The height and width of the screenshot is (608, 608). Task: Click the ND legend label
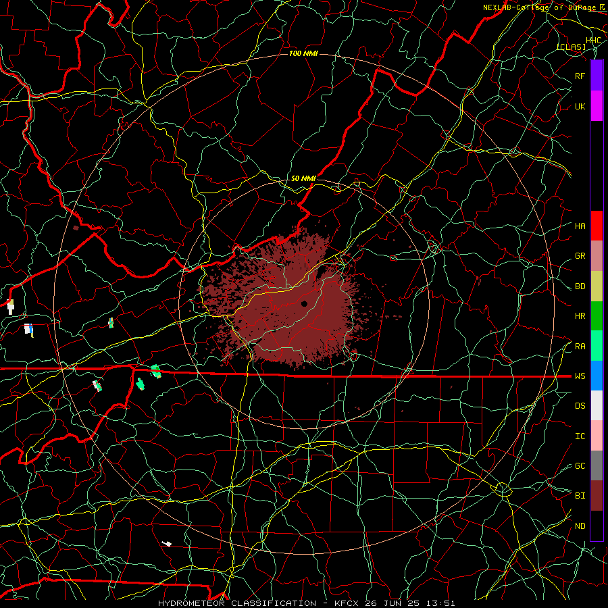[x=580, y=526]
